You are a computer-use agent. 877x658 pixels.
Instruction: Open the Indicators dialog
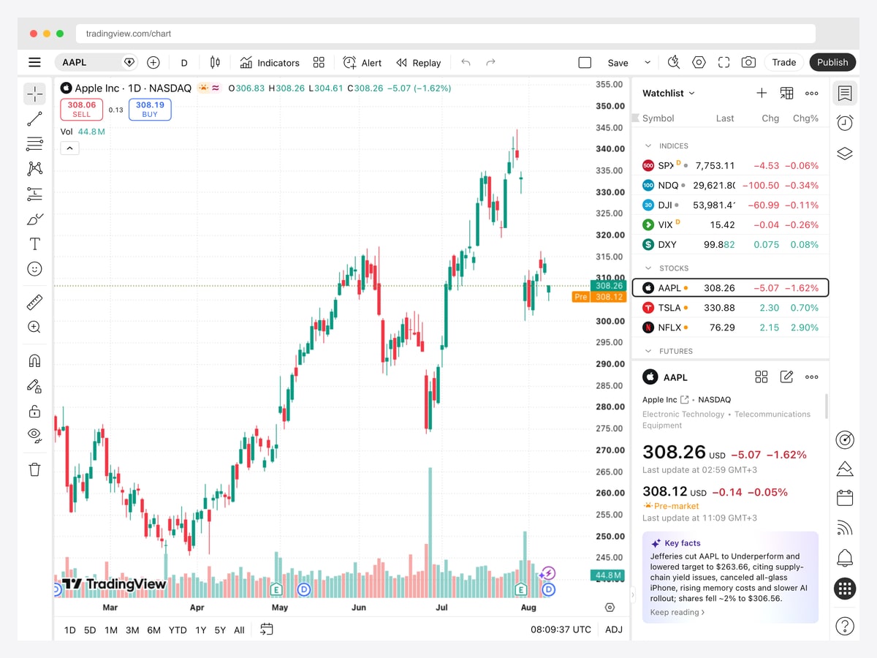tap(270, 63)
